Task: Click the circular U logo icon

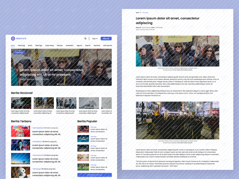Action: click(x=13, y=38)
